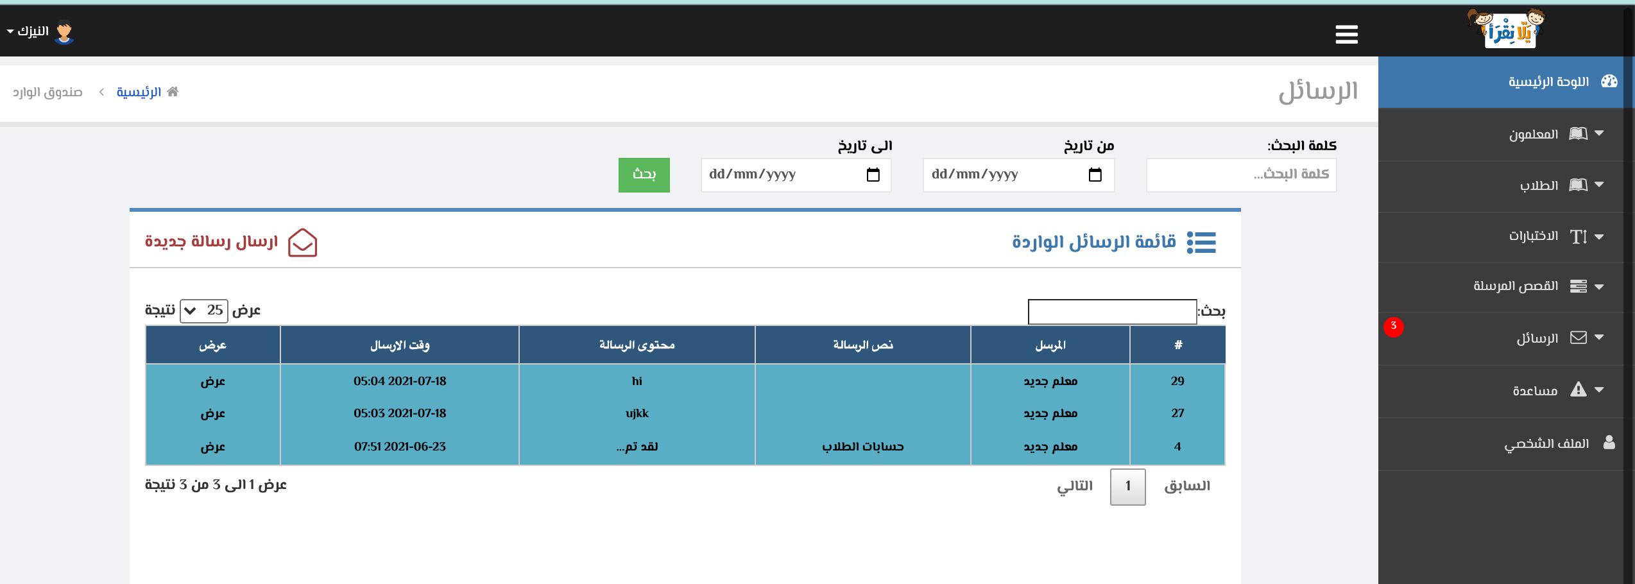Click the السابق pagination button

coord(1187,486)
